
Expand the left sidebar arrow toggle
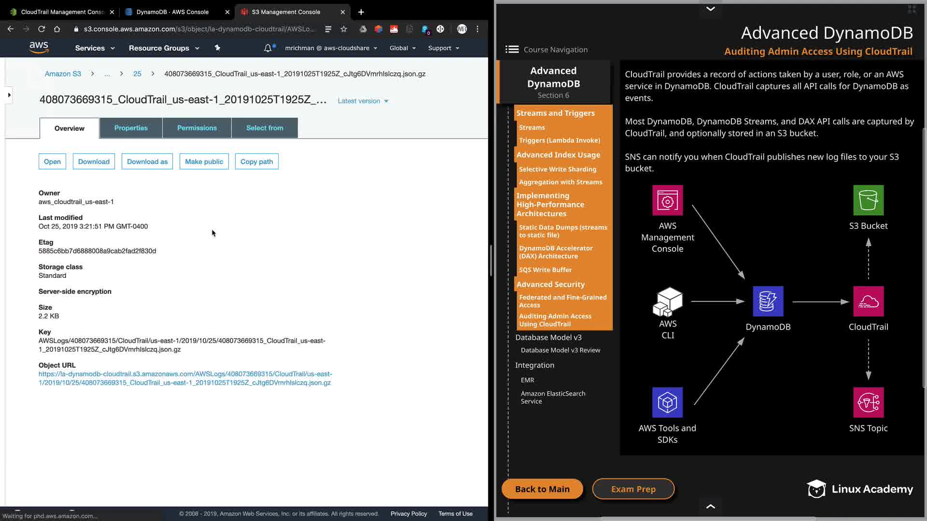[x=9, y=95]
